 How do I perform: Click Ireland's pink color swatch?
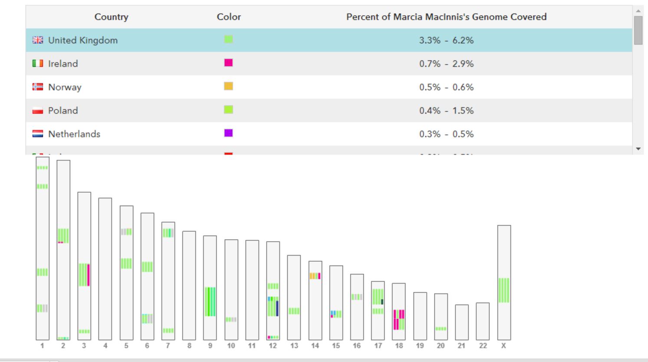tap(228, 63)
